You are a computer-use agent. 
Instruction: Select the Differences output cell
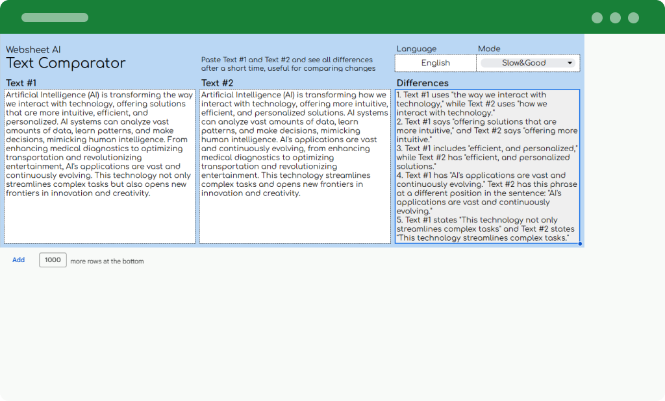point(487,166)
